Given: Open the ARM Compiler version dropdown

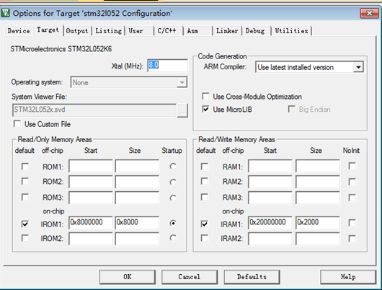Looking at the screenshot, I should coord(358,67).
